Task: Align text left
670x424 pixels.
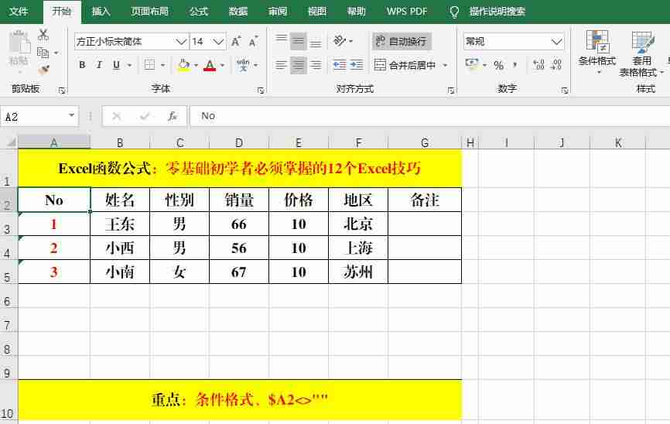Action: click(x=281, y=65)
